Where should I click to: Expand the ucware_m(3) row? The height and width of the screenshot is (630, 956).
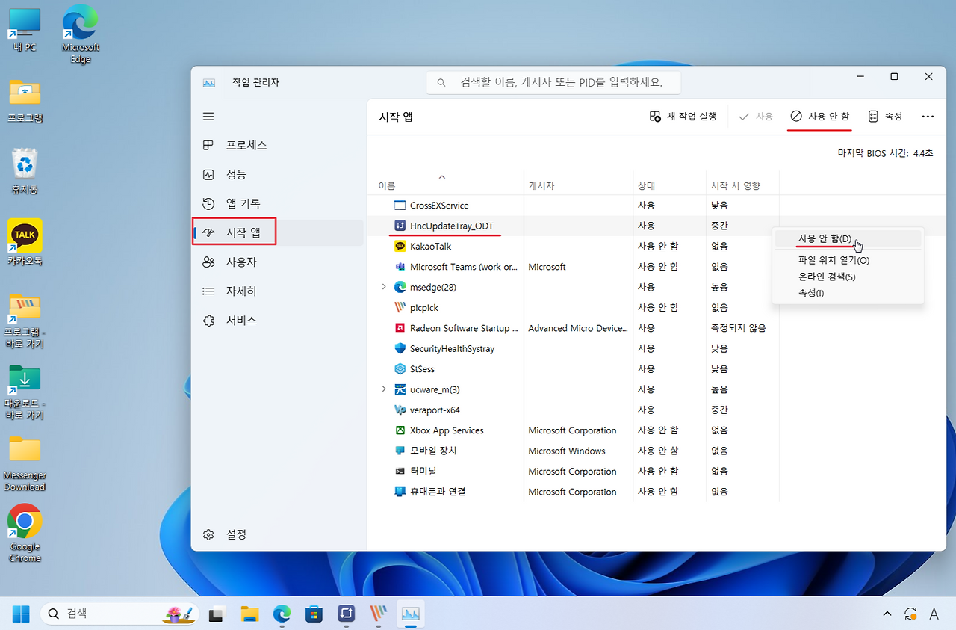(x=384, y=389)
